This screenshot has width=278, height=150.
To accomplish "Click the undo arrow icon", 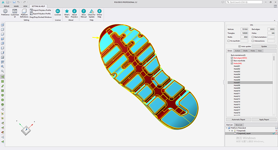I will click(18, 2).
